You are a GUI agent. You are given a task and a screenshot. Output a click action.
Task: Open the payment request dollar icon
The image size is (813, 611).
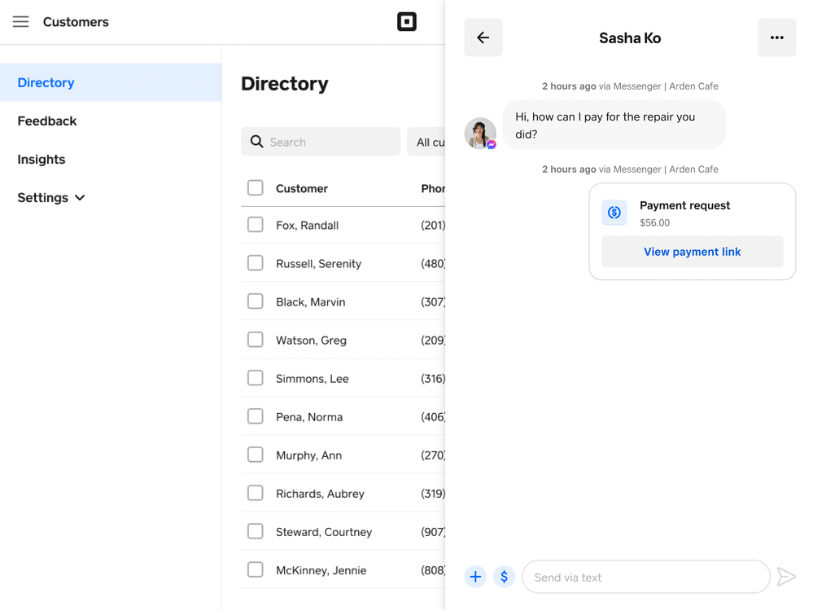click(504, 576)
